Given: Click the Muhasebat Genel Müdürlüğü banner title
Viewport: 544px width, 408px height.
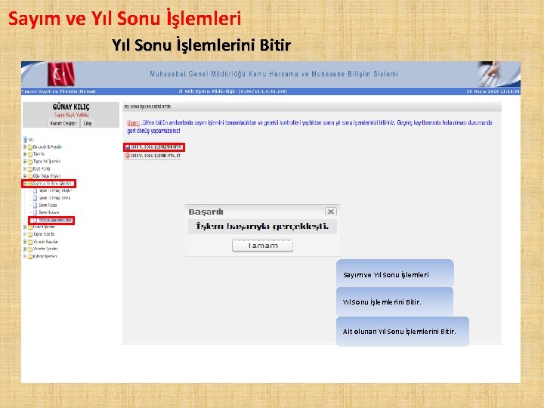Looking at the screenshot, I should pyautogui.click(x=274, y=74).
